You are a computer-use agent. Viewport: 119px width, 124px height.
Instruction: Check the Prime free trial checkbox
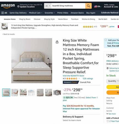(x=106, y=40)
